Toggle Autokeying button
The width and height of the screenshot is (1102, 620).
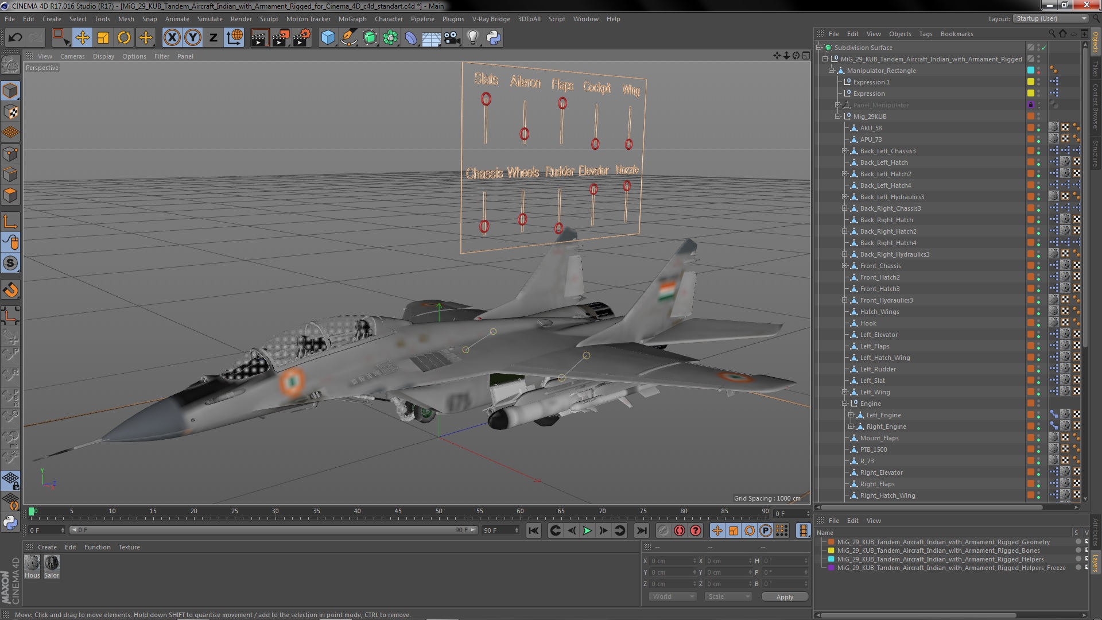click(x=680, y=530)
